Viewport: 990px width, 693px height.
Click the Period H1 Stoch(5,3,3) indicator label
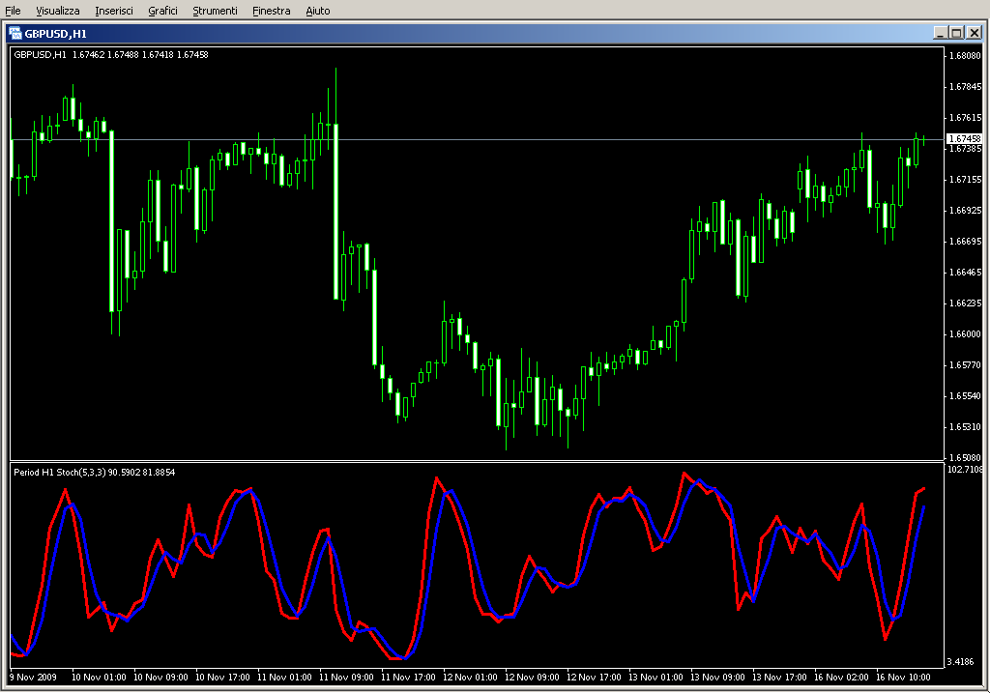[x=94, y=472]
